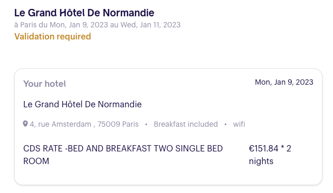Click 'TWO SINGLE BED' in the room description
The width and height of the screenshot is (333, 193).
[188, 148]
